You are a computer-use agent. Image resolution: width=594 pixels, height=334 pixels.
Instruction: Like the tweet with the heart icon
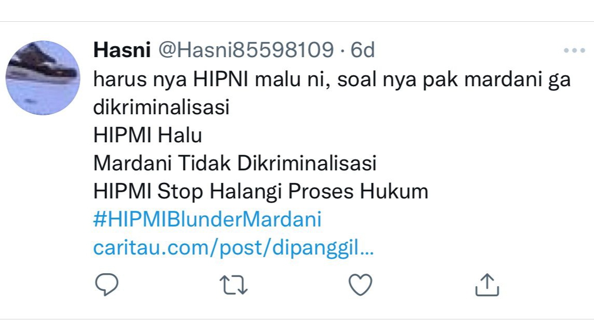coord(360,284)
